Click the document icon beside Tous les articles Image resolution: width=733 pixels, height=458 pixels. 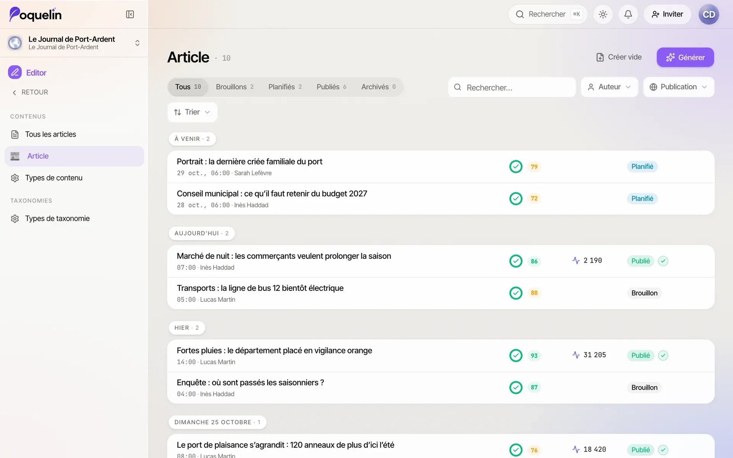15,134
